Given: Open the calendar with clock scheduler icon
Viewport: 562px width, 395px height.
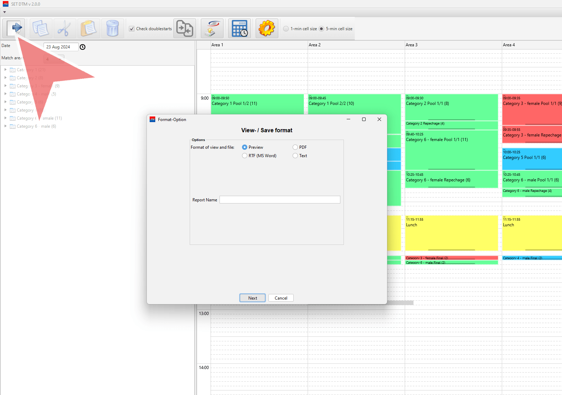Looking at the screenshot, I should click(x=240, y=28).
